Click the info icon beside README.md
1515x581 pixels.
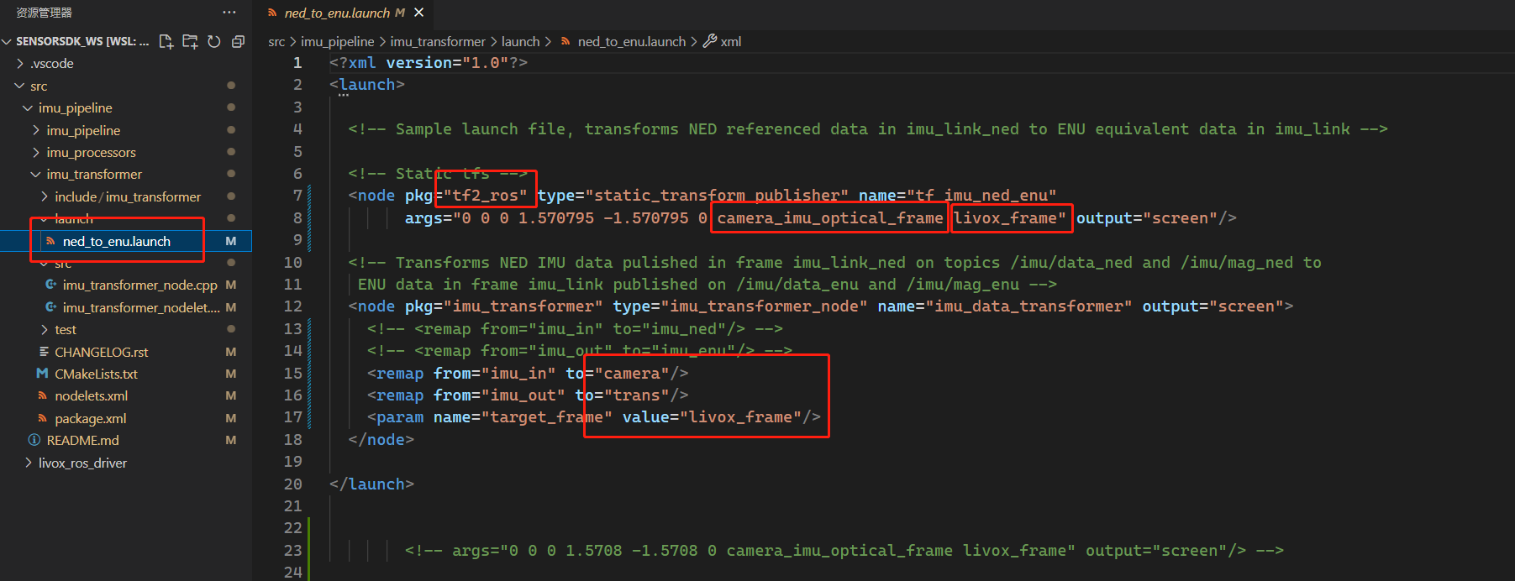(34, 440)
